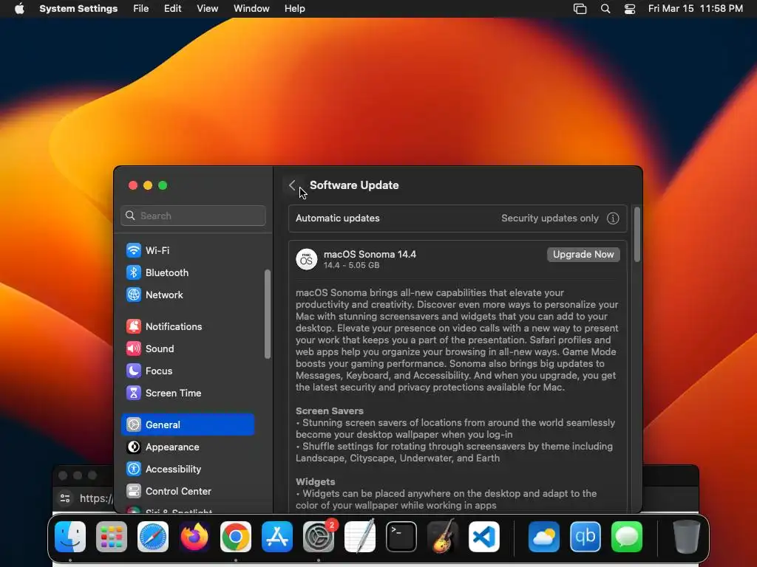Click the automatic updates info icon
This screenshot has height=567, width=757.
613,219
